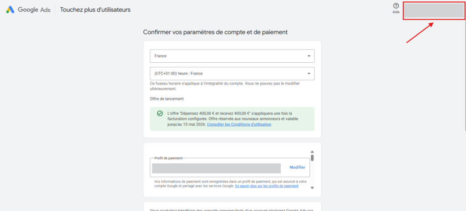Image resolution: width=466 pixels, height=211 pixels.
Task: Click the Google Ads triangle logo
Action: 10,10
